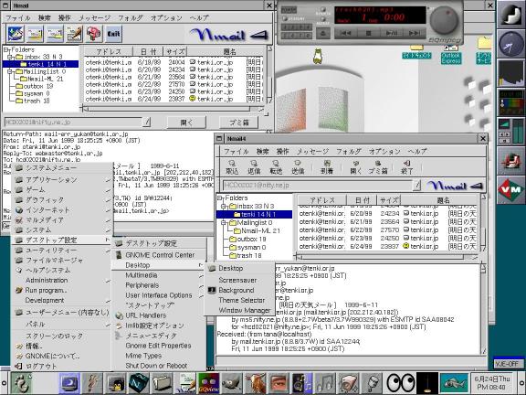Viewport: 526px width, 395px height.
Task: Launch GQview from the panel
Action: pyautogui.click(x=208, y=383)
